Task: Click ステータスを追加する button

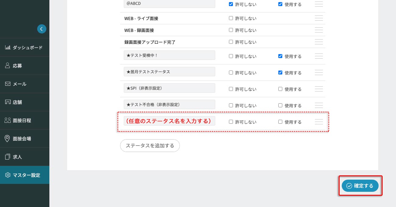Action: point(150,146)
